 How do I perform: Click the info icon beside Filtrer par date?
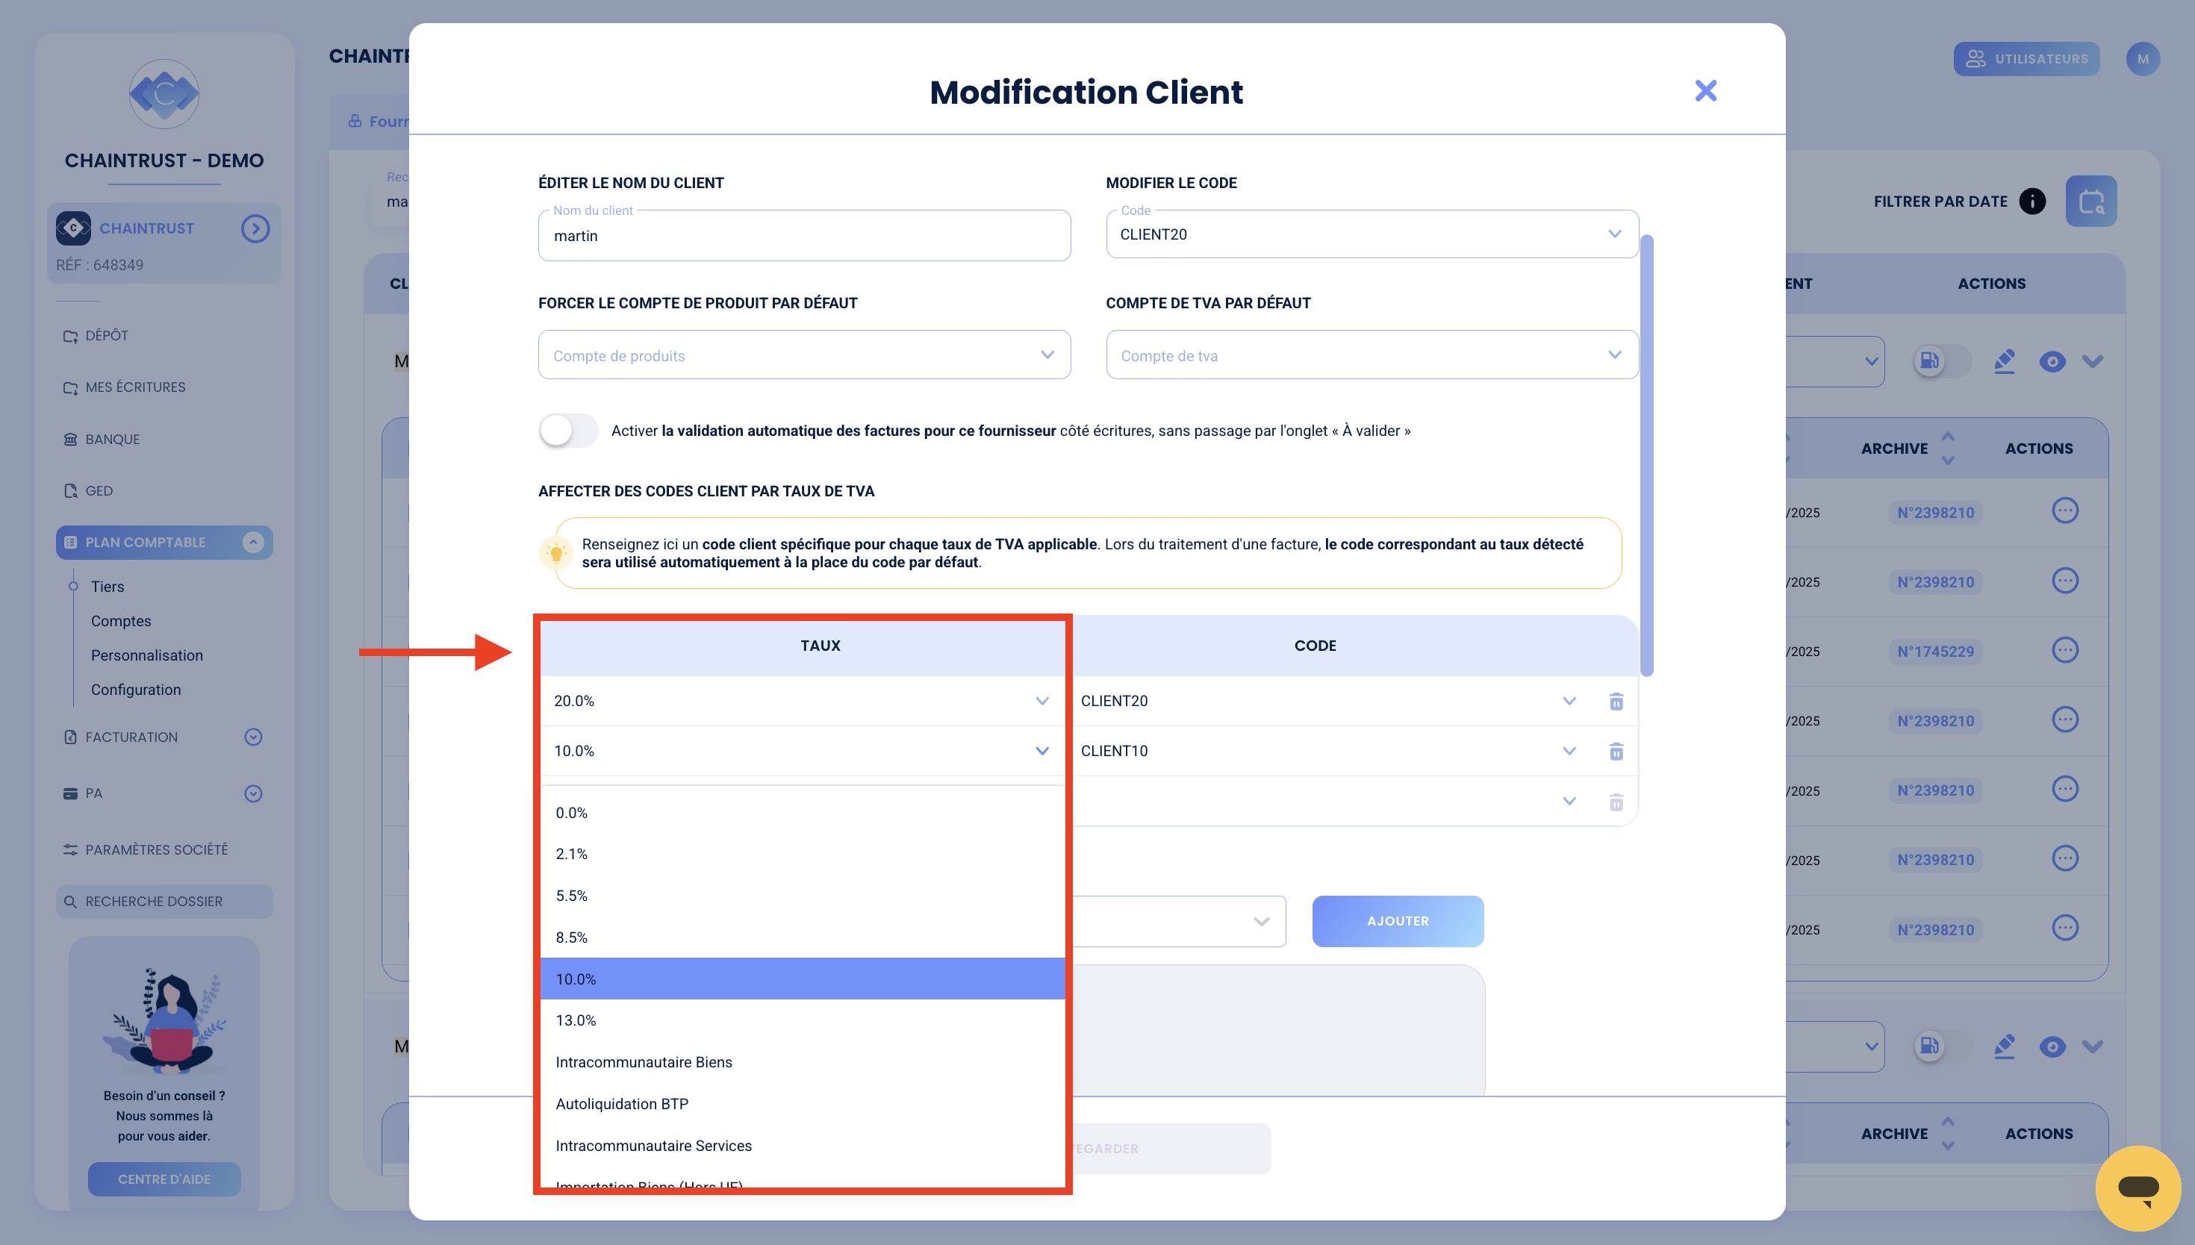point(2031,201)
